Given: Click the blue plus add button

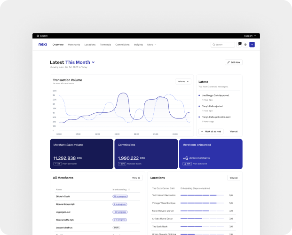Looking at the screenshot, I should (x=252, y=45).
